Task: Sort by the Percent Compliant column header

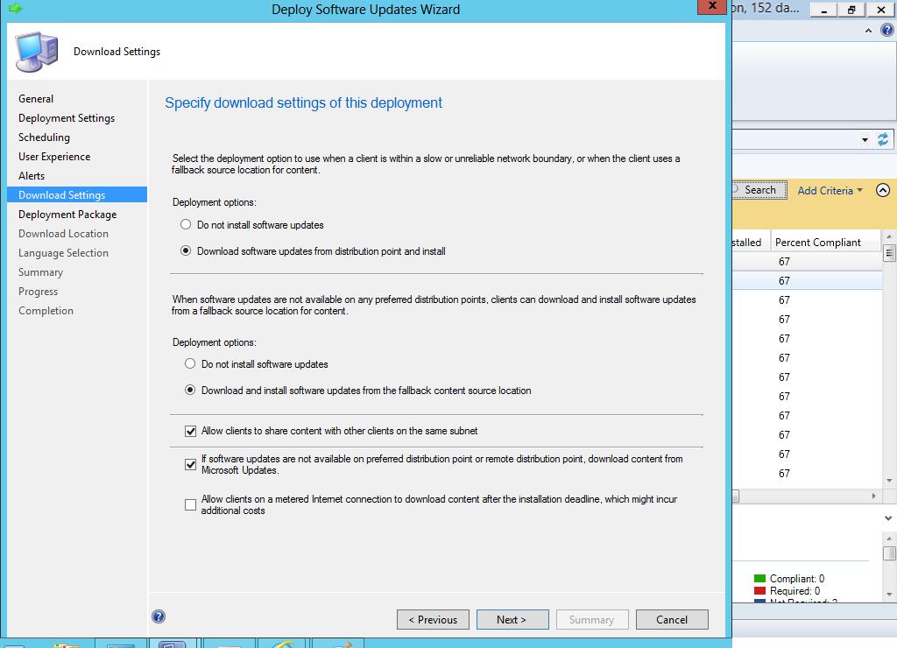Action: point(825,243)
